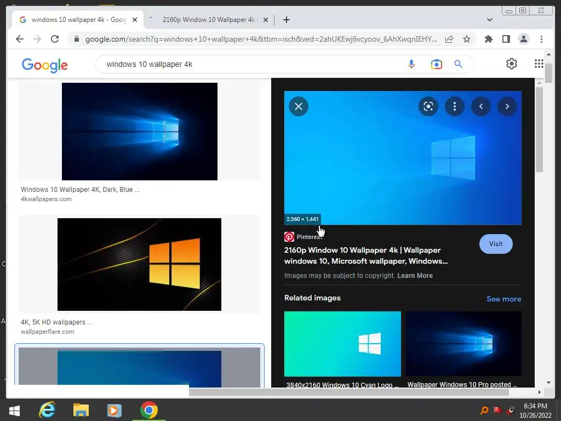
Task: Share this page via address bar icon
Action: [449, 39]
